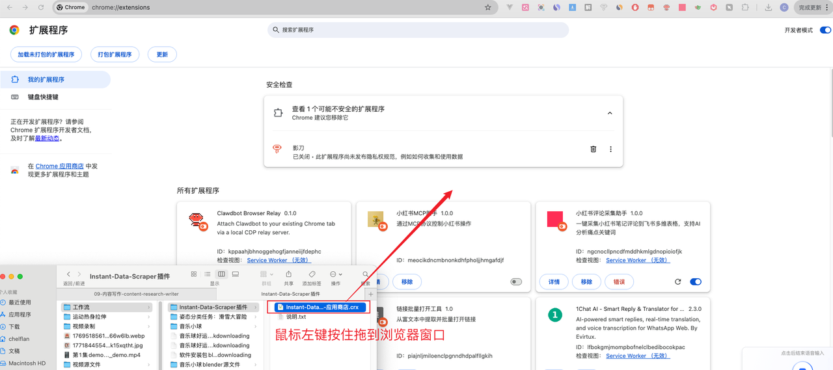Click Finder back chevron

pos(69,274)
